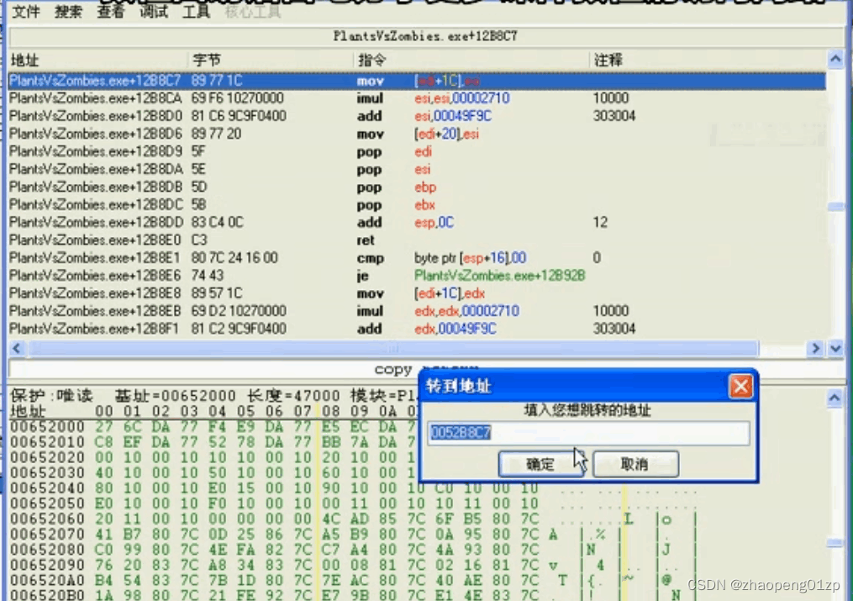The image size is (853, 601).
Task: Click hex row address 00652050
Action: click(x=47, y=503)
